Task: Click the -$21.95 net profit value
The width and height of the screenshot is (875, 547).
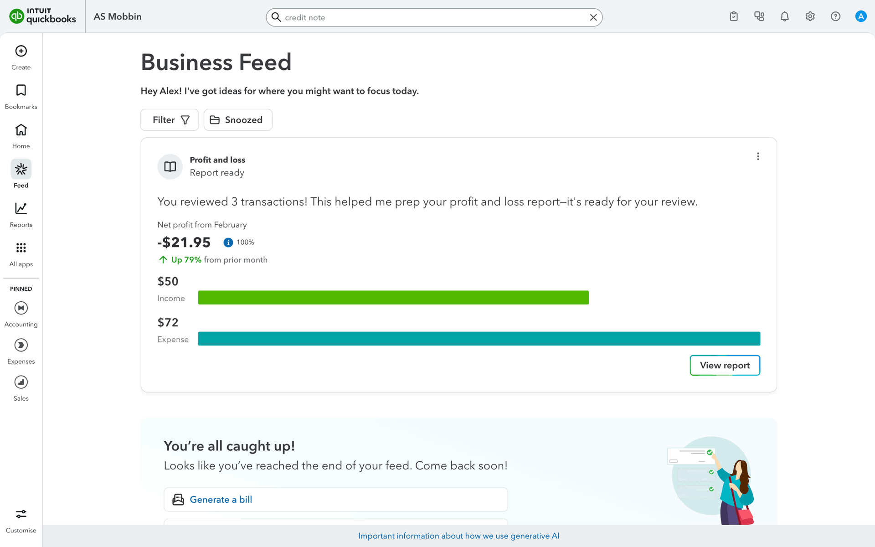Action: coord(184,243)
